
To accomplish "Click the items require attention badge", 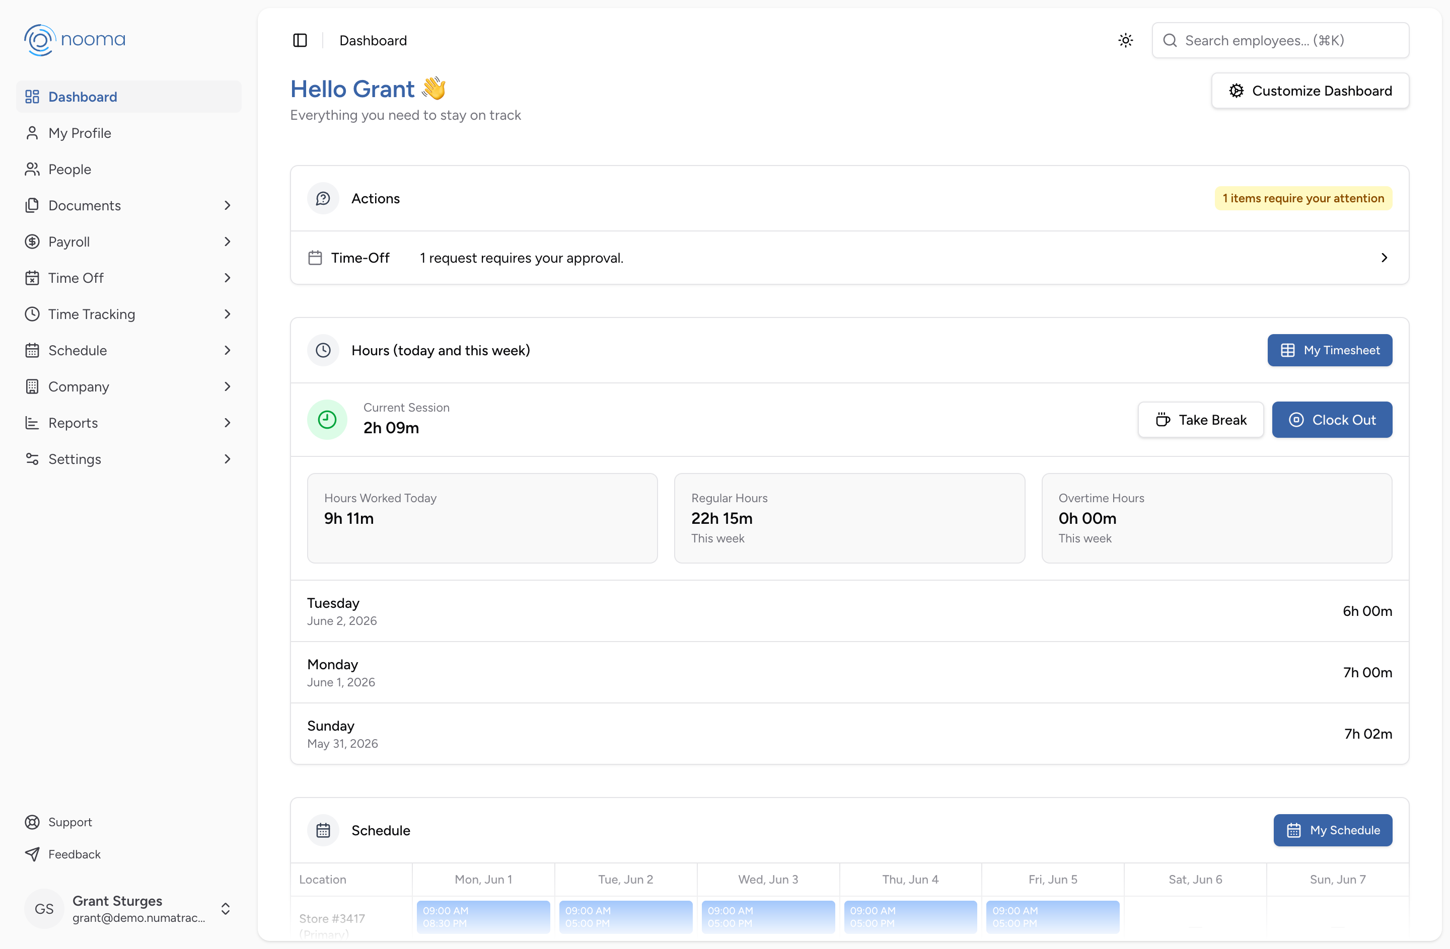I will (x=1303, y=198).
